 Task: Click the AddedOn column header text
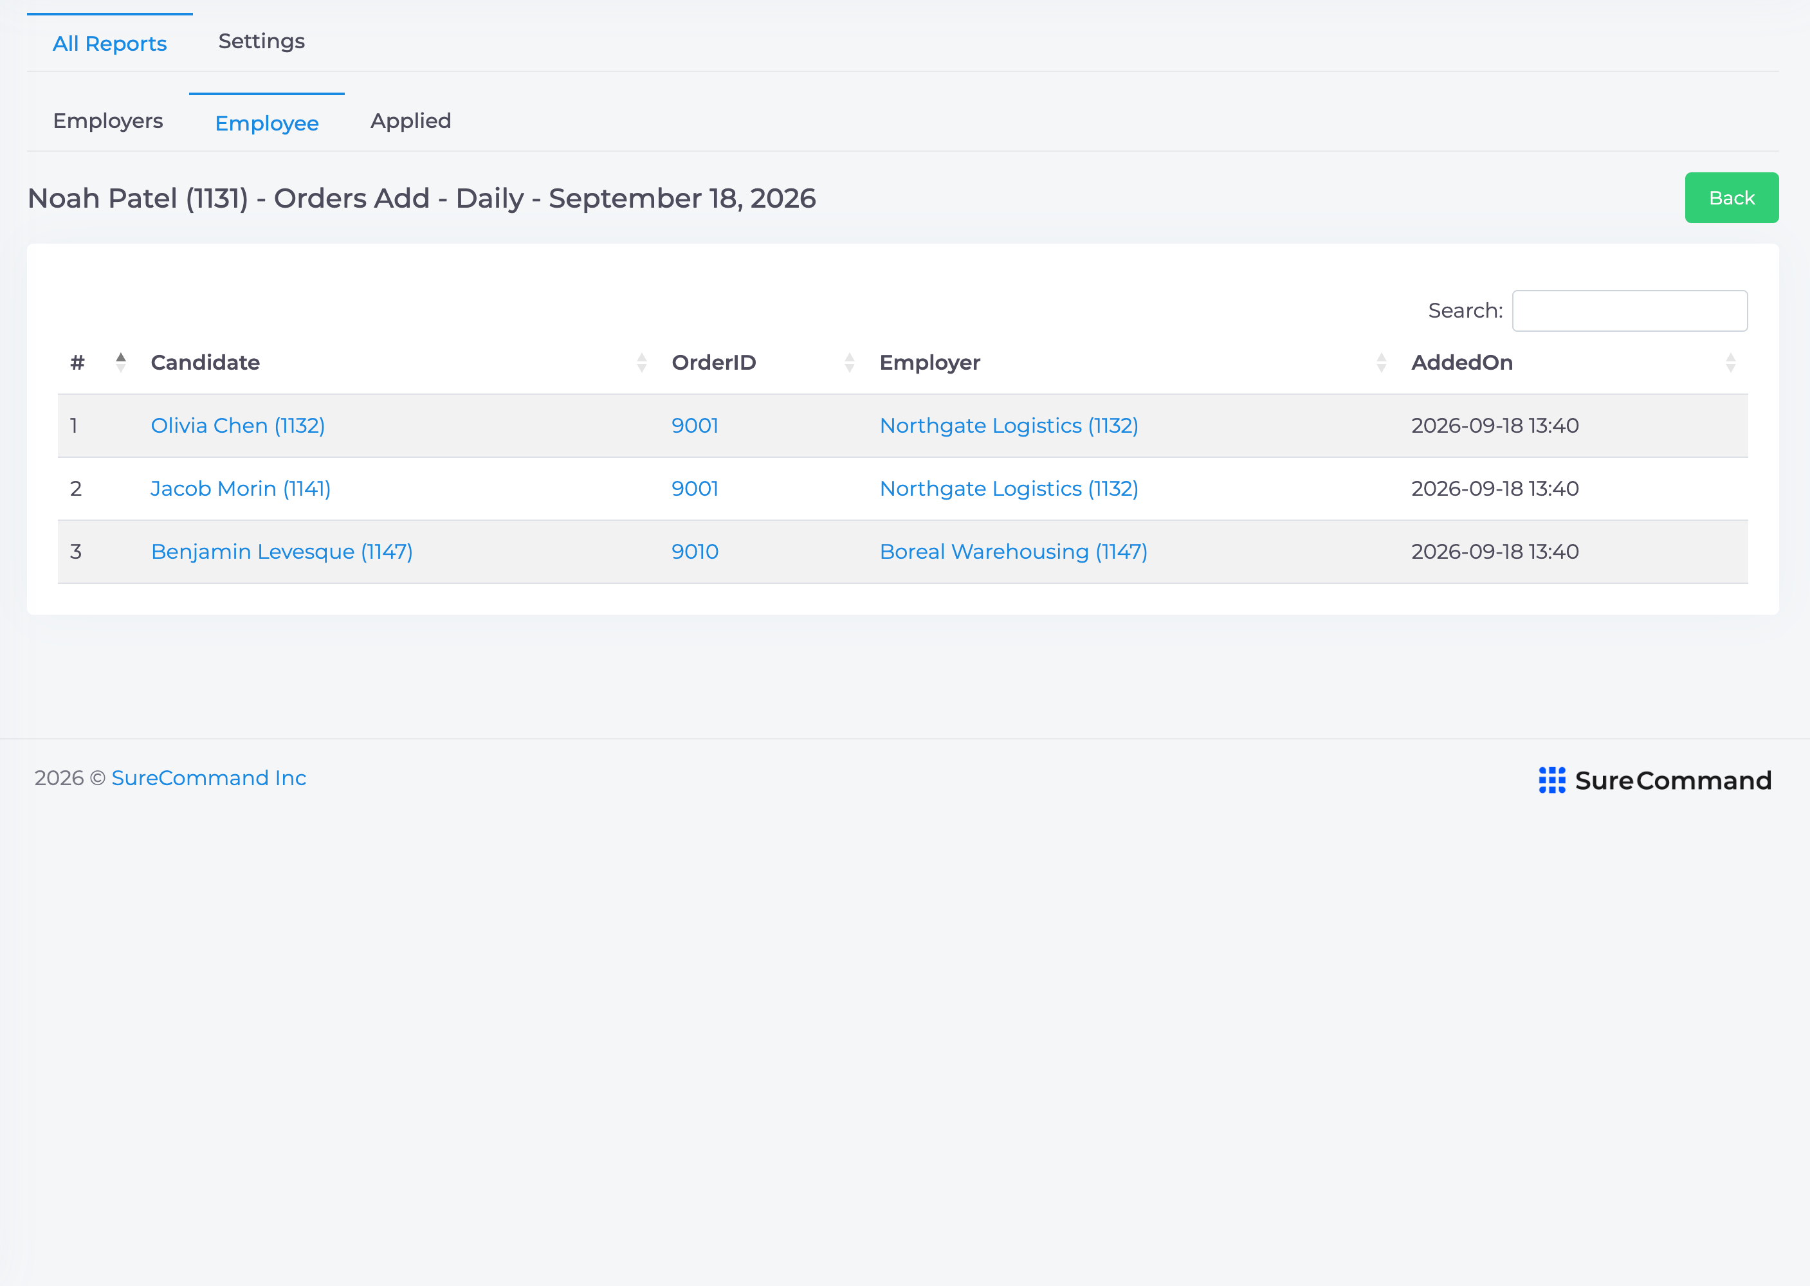point(1461,363)
